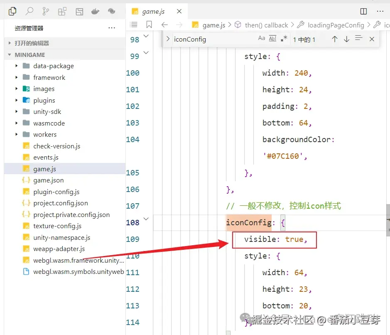Toggle Match Case in find widget
The height and width of the screenshot is (335, 390).
click(x=261, y=38)
